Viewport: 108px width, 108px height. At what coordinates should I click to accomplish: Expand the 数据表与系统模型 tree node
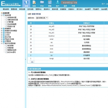click(1, 31)
